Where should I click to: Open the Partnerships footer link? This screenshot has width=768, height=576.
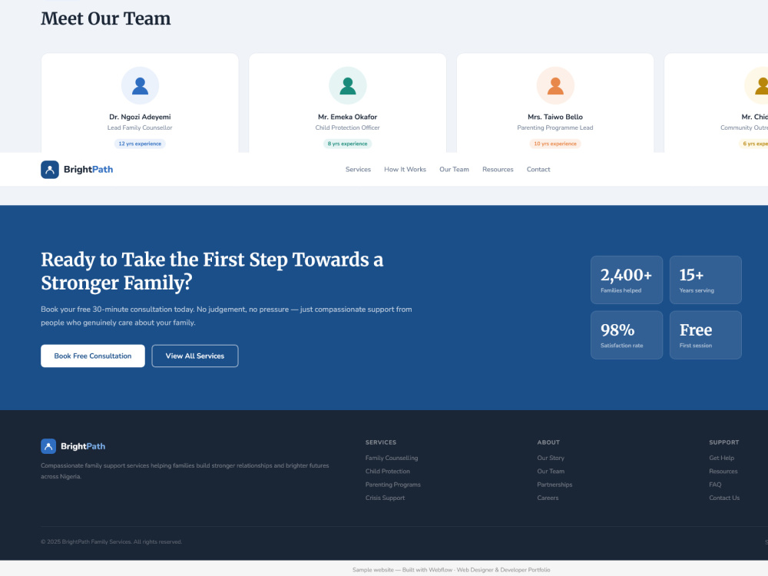pyautogui.click(x=554, y=485)
